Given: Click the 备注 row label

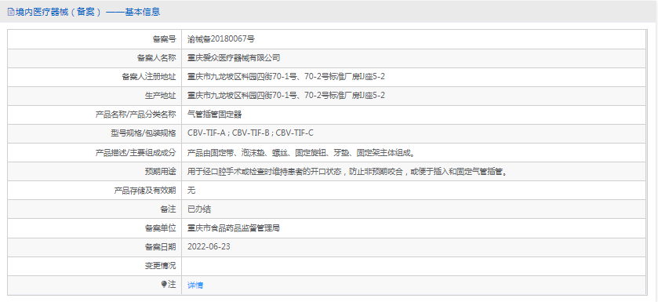Looking at the screenshot, I should pyautogui.click(x=168, y=209).
